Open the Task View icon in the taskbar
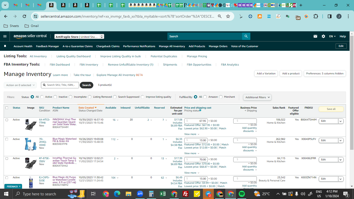Screen dimensions: 354x199 pyautogui.click(x=93, y=194)
